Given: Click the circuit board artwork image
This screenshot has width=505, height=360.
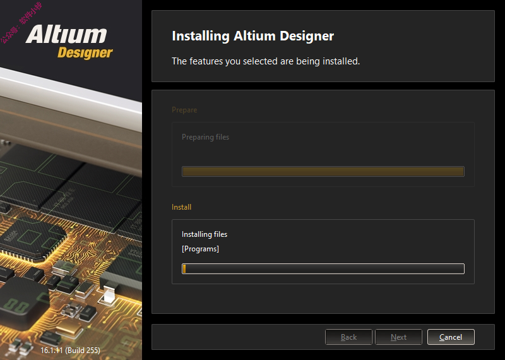Looking at the screenshot, I should tap(71, 213).
